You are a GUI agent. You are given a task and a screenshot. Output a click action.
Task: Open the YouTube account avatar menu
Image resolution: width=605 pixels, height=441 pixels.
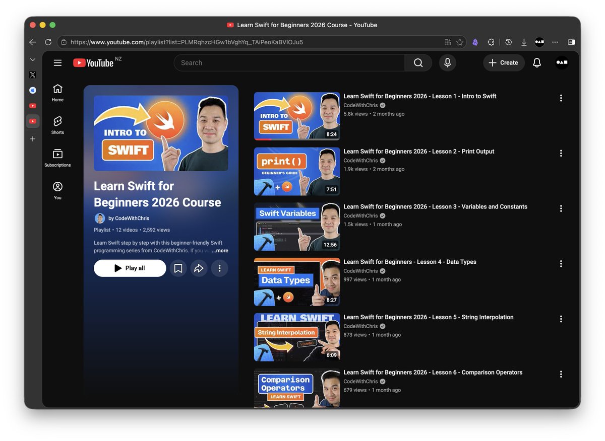click(x=562, y=63)
